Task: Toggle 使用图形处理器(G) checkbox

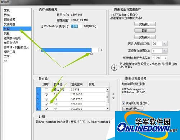Action: (x=123, y=103)
